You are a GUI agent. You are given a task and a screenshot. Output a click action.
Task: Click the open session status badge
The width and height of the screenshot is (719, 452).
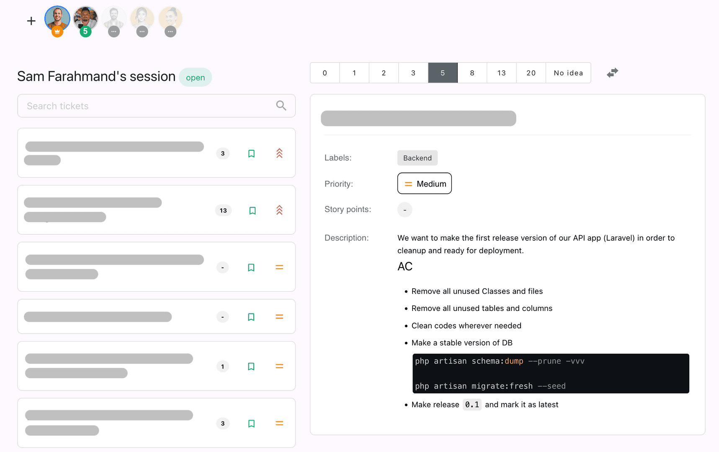[195, 77]
